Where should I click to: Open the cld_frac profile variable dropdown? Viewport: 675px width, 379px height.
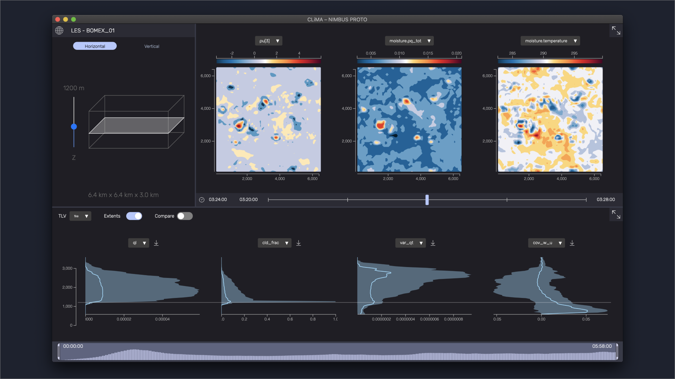point(275,243)
